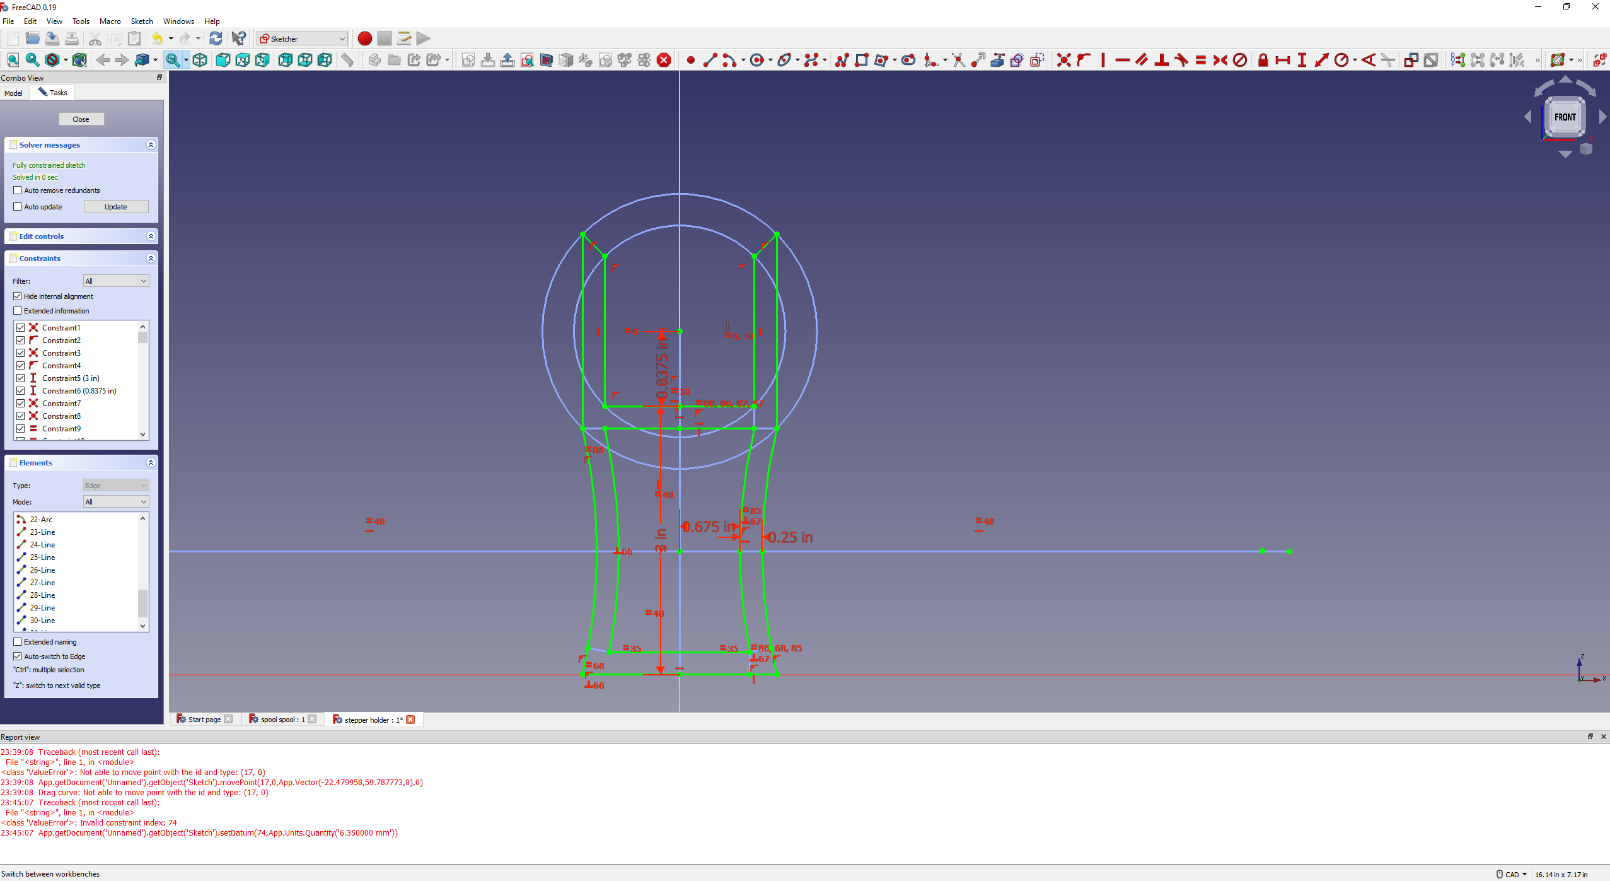Select the polyline creation tool
This screenshot has height=881, width=1610.
pos(842,60)
